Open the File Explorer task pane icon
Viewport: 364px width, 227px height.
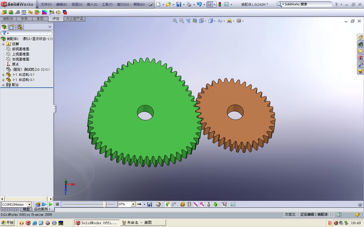pyautogui.click(x=360, y=51)
